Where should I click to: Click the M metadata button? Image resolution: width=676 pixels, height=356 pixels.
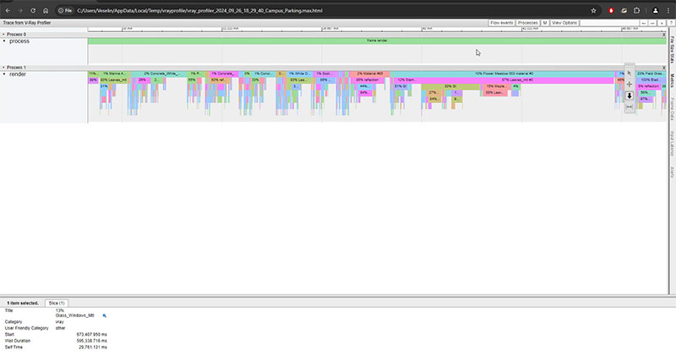click(x=545, y=23)
